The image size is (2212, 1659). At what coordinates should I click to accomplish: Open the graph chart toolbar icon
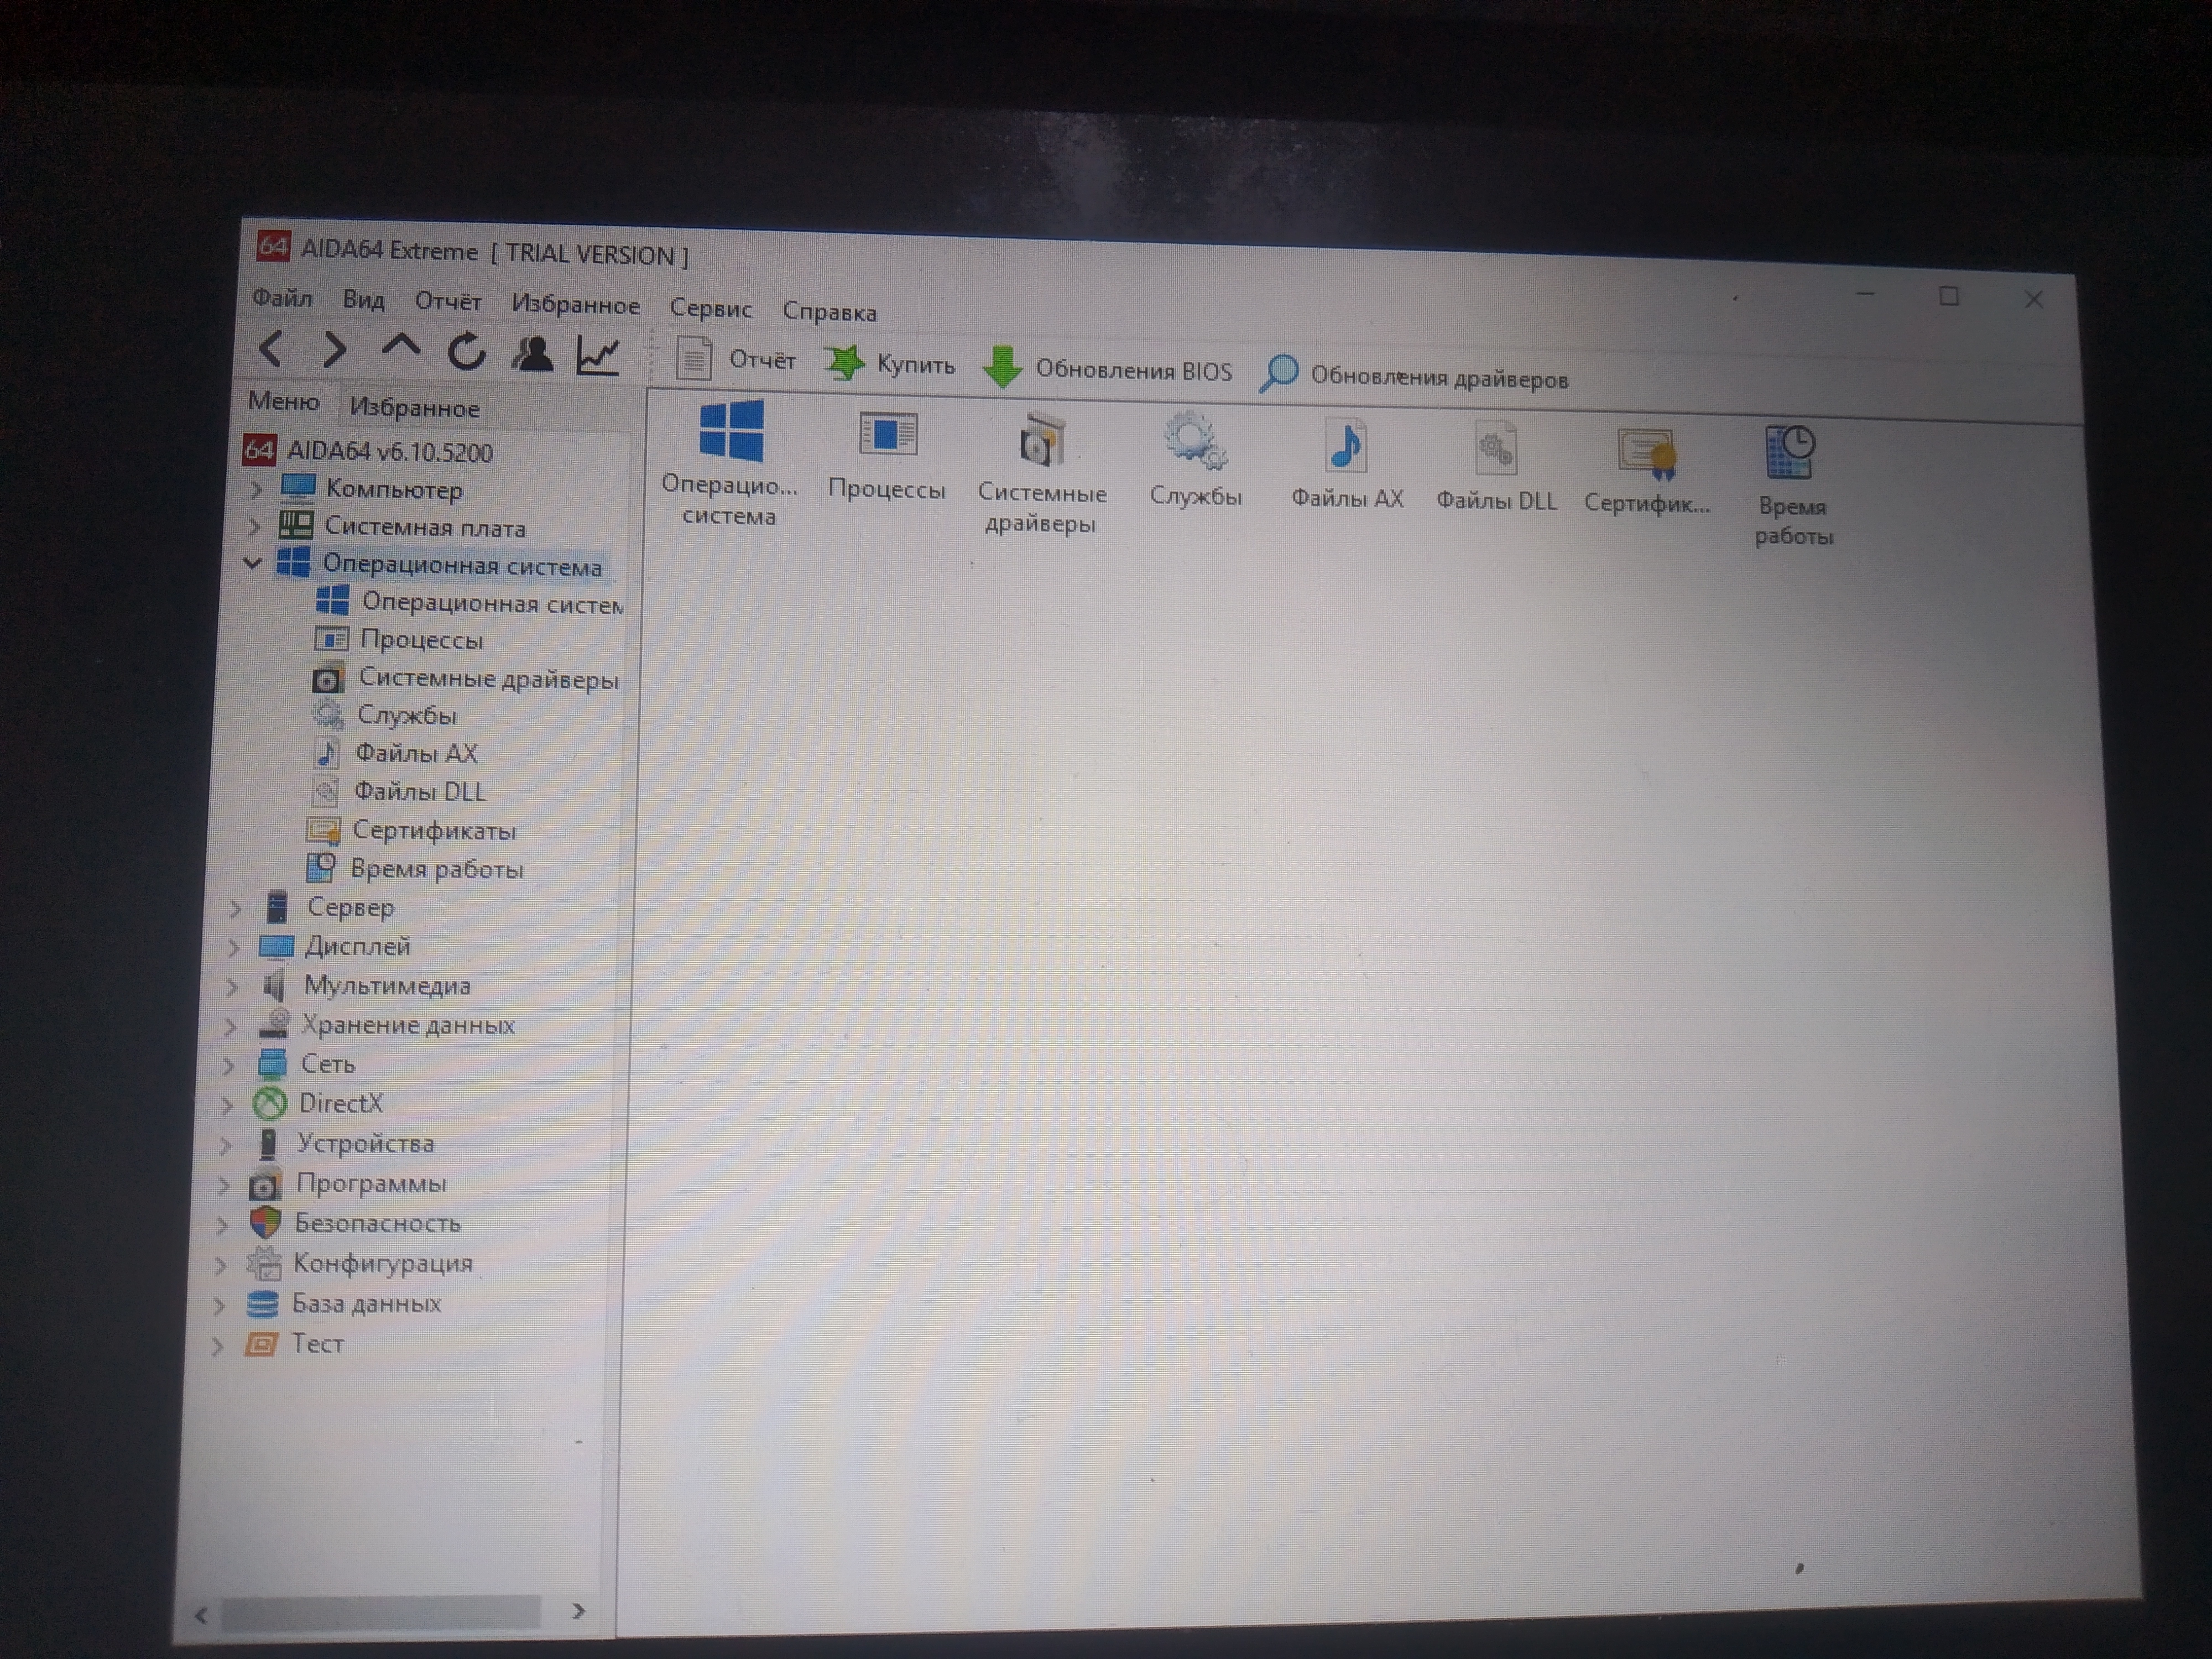click(x=598, y=356)
